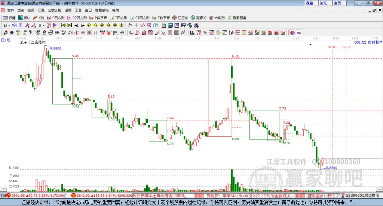Click the 9.8800 high price label

coord(56,48)
